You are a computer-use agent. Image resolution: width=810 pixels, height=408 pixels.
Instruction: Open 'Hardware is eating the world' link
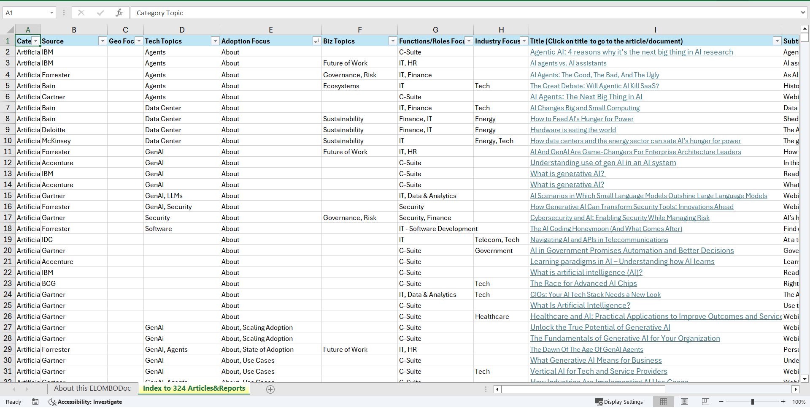coord(573,130)
